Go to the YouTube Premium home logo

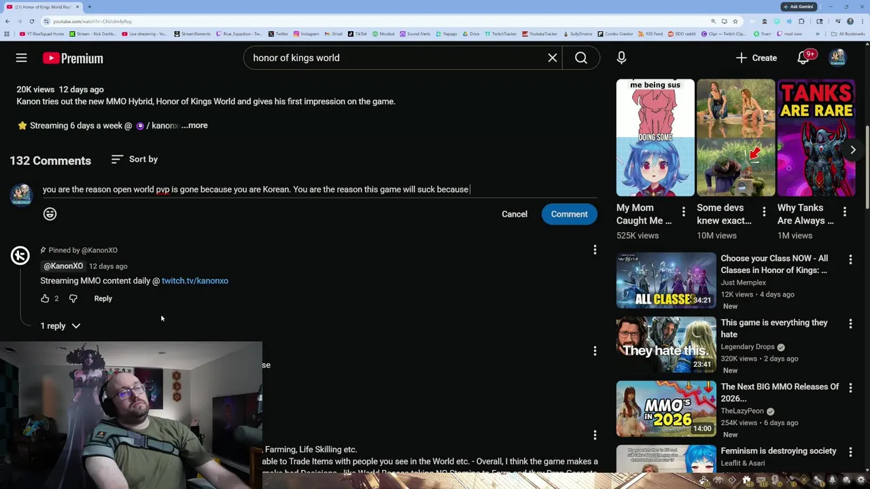tap(73, 58)
